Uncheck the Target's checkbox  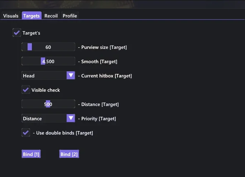[17, 33]
